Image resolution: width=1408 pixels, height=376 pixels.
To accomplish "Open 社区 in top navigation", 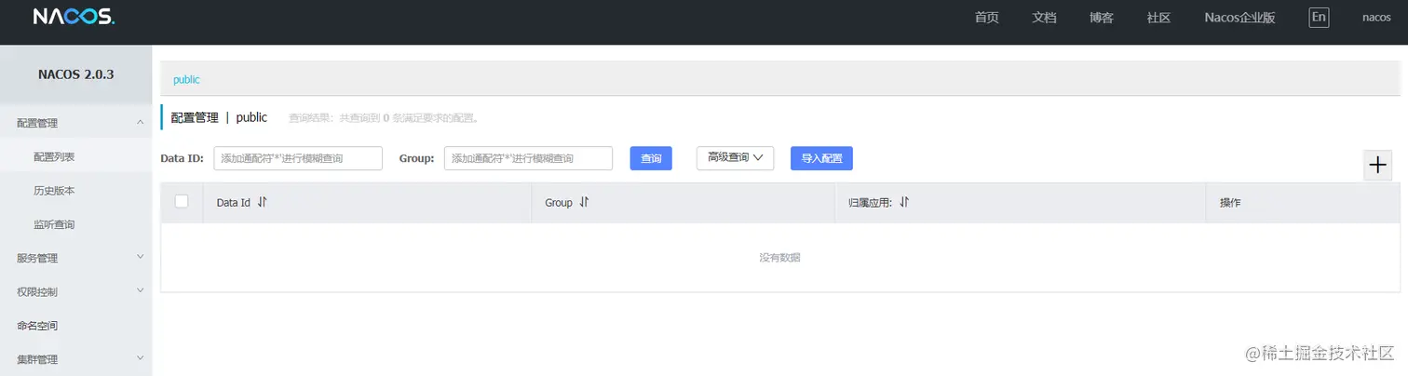I will [x=1158, y=18].
